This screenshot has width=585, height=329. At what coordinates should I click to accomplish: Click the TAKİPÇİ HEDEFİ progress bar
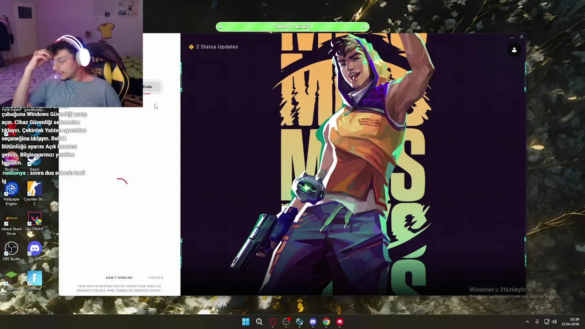(x=292, y=27)
